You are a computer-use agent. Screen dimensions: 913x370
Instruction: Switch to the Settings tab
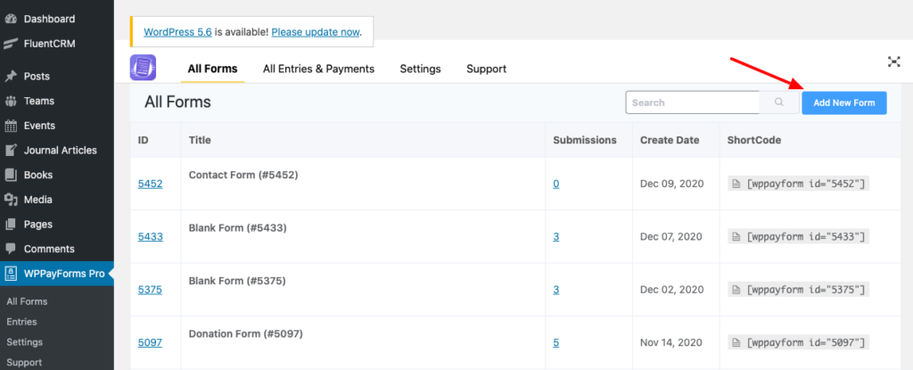click(x=420, y=69)
